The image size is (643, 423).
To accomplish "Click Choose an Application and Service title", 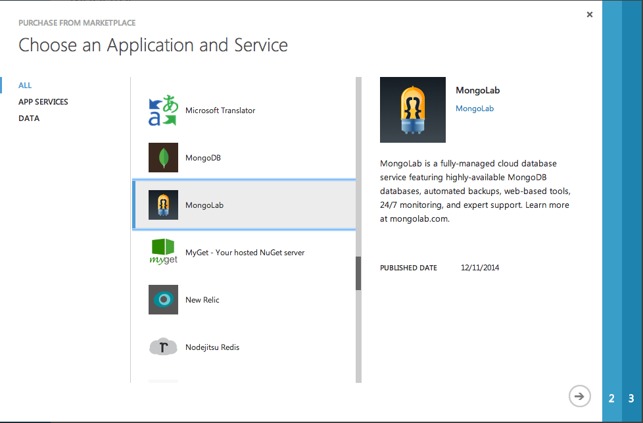I will (x=153, y=45).
